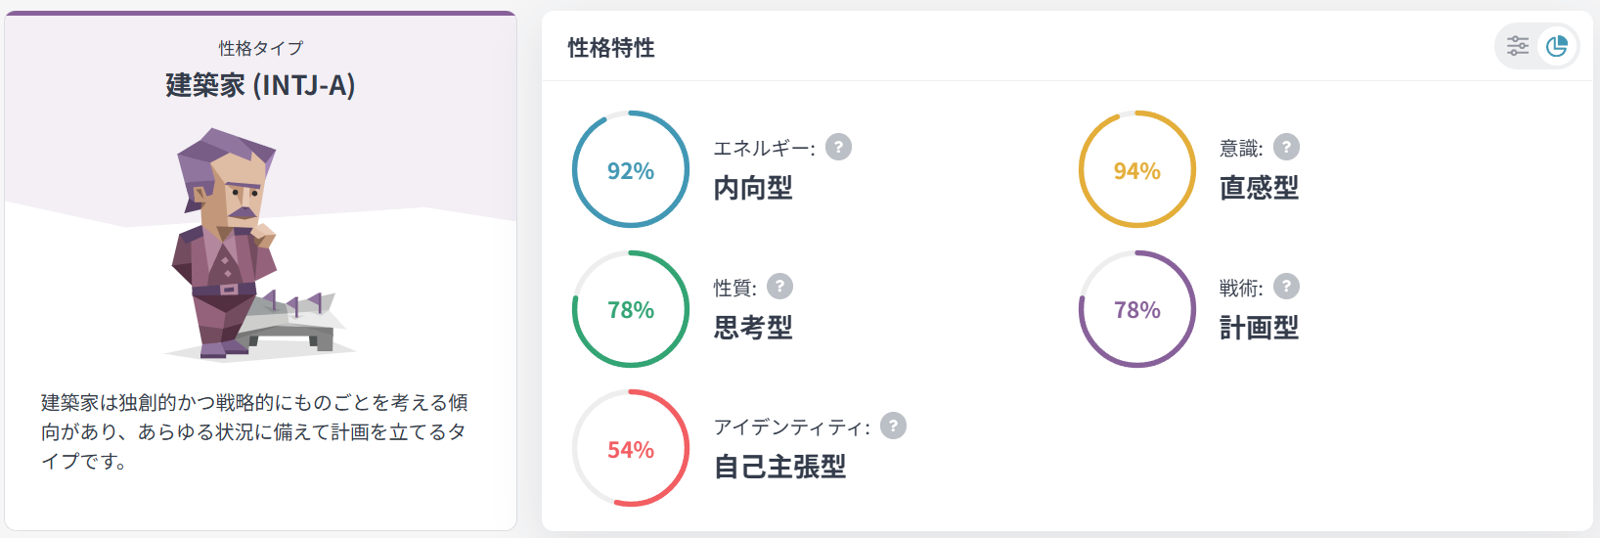Click the 自己主張型 trait label
Viewport: 1600px width, 538px height.
(779, 467)
